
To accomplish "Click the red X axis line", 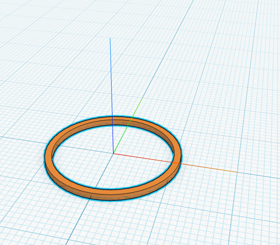I will point(175,163).
